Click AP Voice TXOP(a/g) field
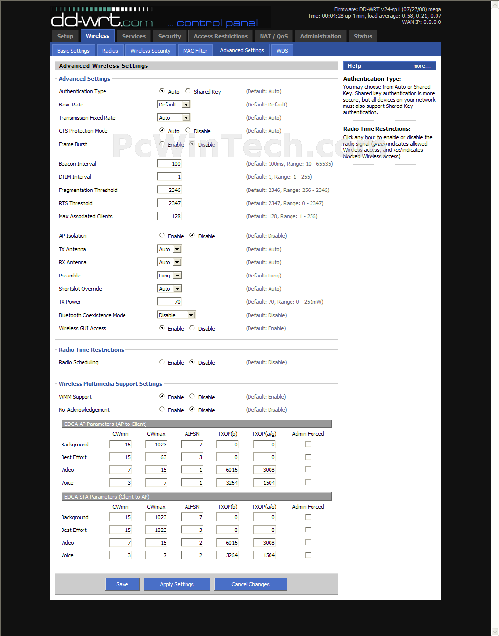Image resolution: width=499 pixels, height=636 pixels. (265, 483)
